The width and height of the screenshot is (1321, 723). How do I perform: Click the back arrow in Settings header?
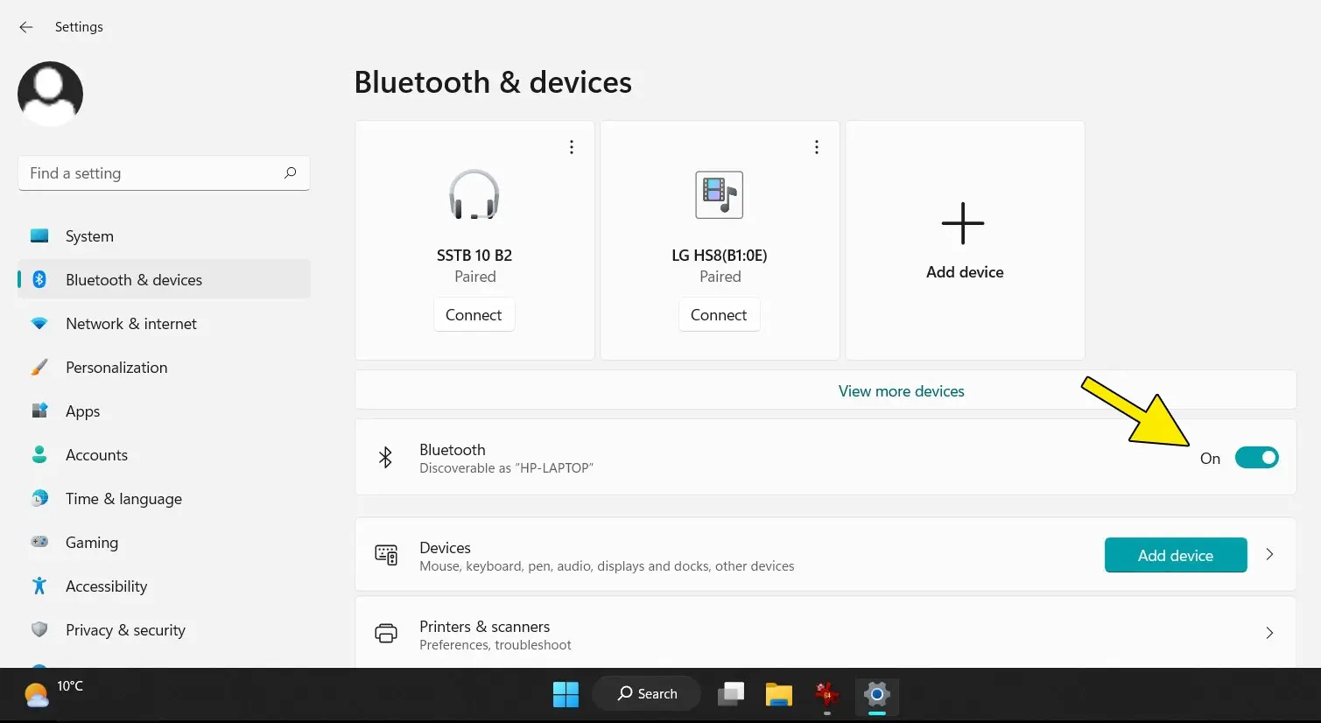click(26, 27)
